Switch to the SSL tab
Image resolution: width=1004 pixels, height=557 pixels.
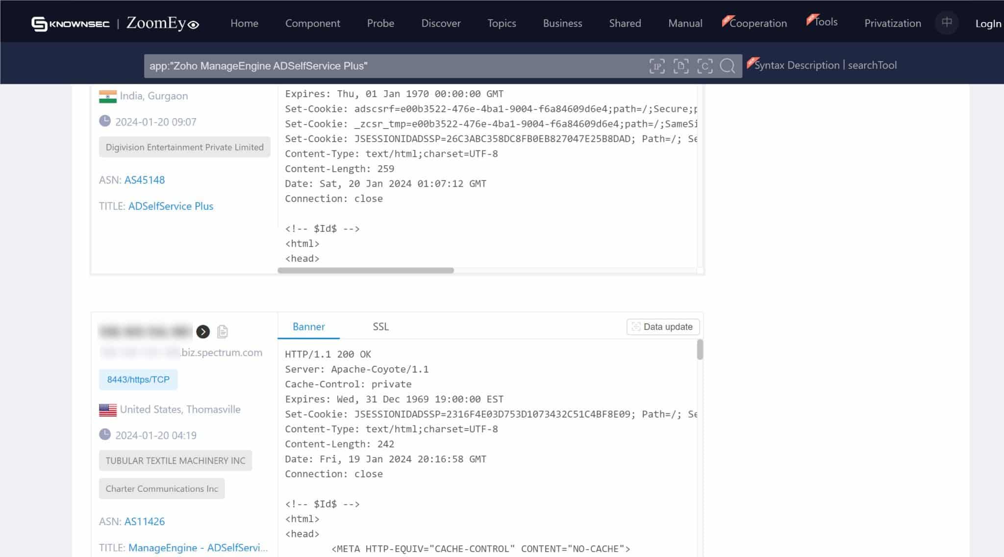(x=380, y=327)
